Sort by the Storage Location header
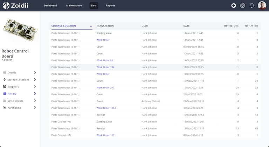Viewport: 269px width, 147px height. (x=63, y=26)
